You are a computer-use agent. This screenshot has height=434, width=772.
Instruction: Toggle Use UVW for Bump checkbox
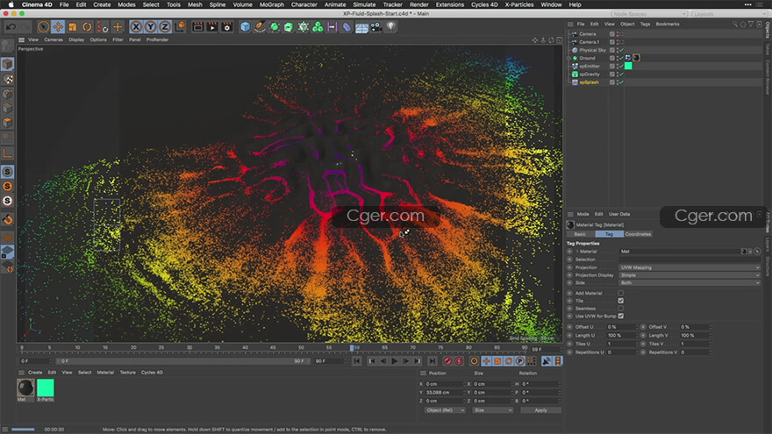click(x=621, y=316)
